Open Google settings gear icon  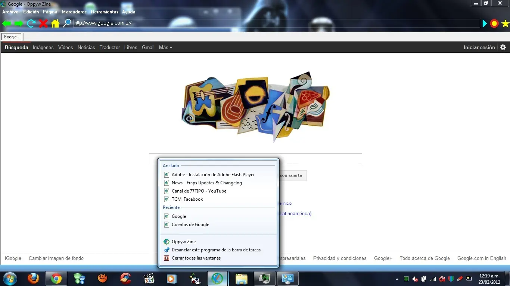click(x=503, y=47)
